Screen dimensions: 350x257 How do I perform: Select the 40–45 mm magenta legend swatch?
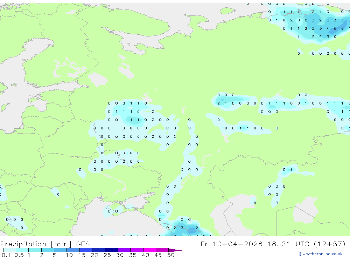point(149,250)
